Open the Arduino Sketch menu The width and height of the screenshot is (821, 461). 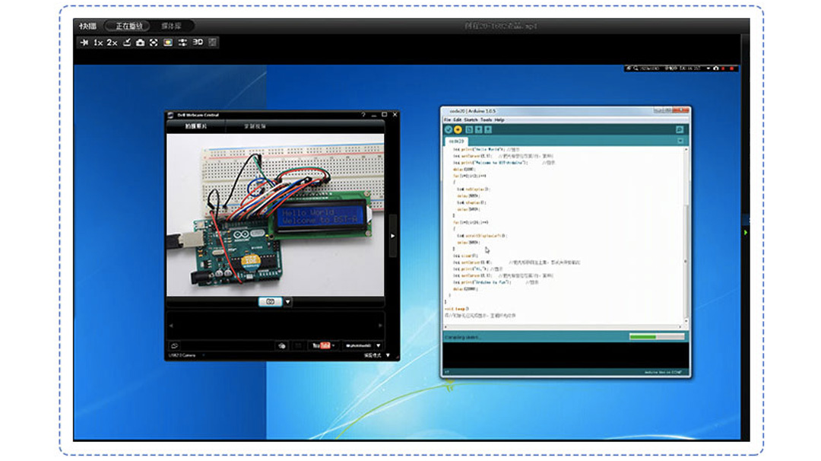471,120
